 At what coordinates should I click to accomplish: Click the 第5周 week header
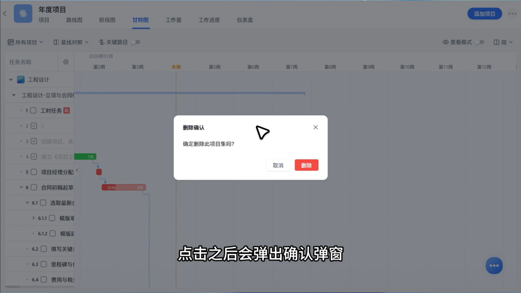point(215,67)
